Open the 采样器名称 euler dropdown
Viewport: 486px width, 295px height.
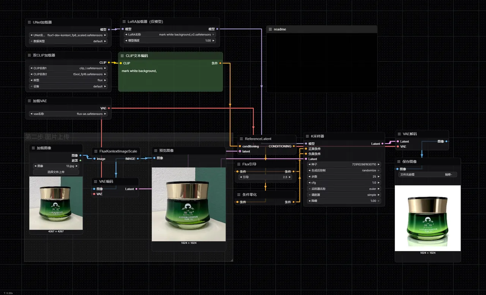344,189
